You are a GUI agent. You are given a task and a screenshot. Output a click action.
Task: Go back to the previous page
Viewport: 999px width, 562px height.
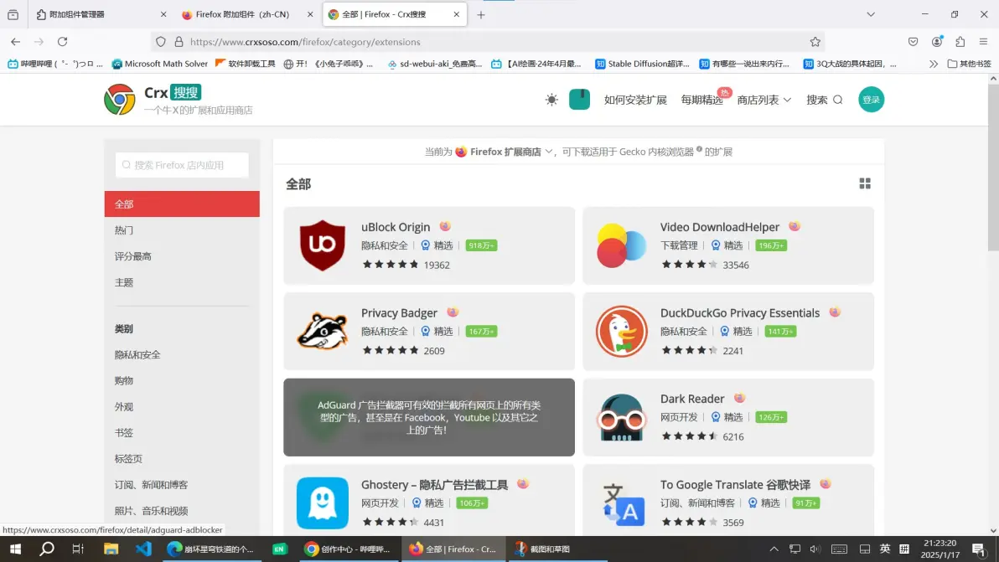pyautogui.click(x=15, y=42)
